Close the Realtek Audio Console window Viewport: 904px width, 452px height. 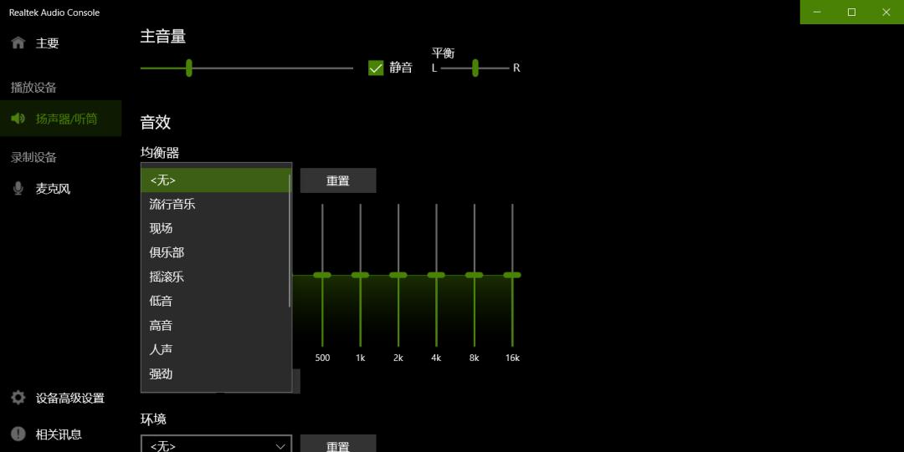click(886, 12)
